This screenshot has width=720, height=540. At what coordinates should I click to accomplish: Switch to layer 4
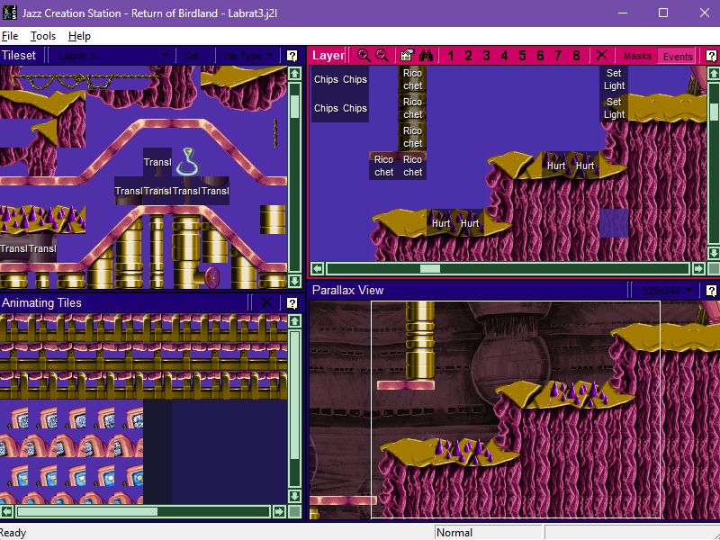(504, 56)
